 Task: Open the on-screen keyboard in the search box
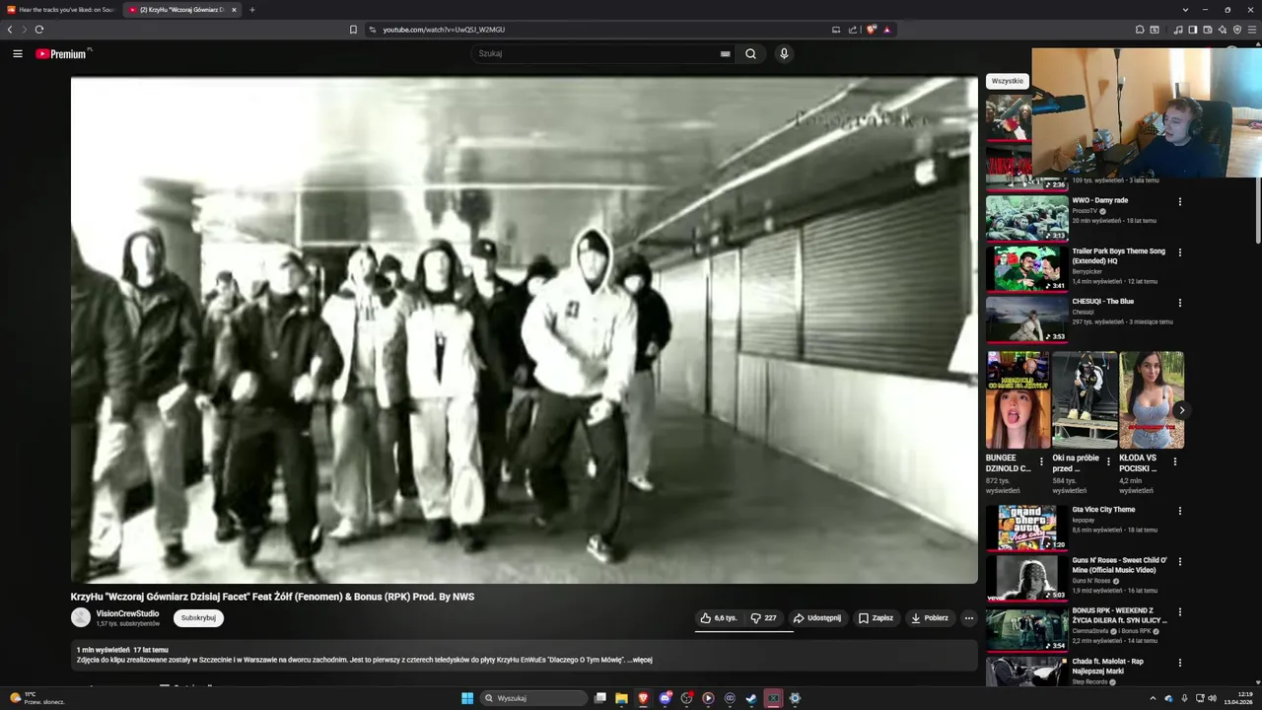(726, 54)
